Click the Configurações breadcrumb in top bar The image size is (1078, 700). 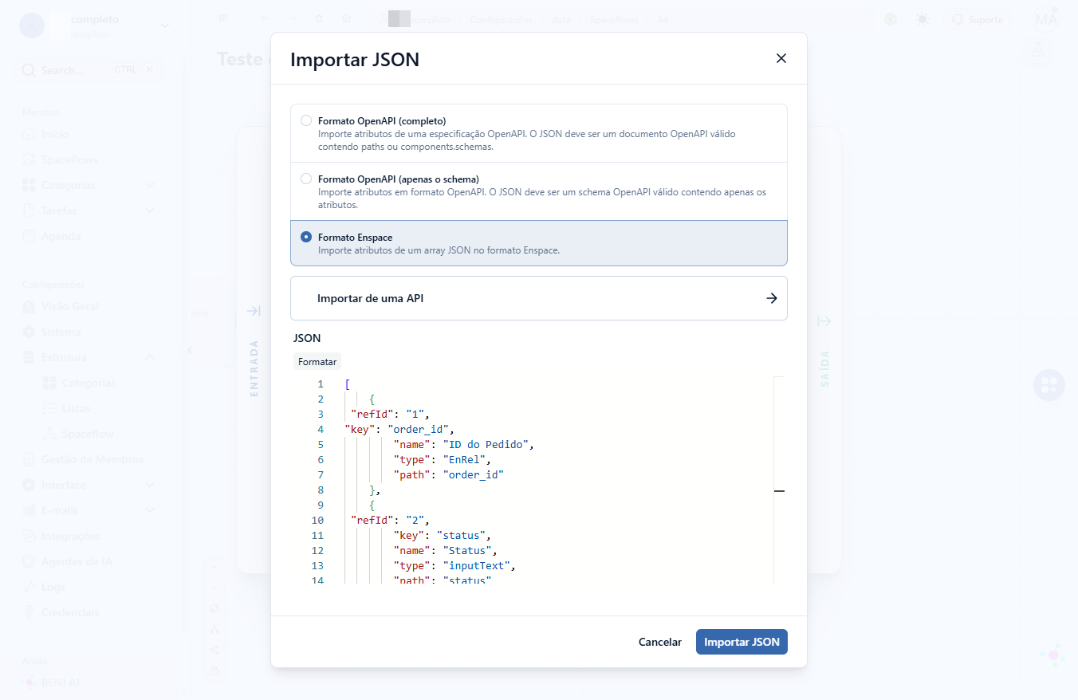(x=501, y=19)
